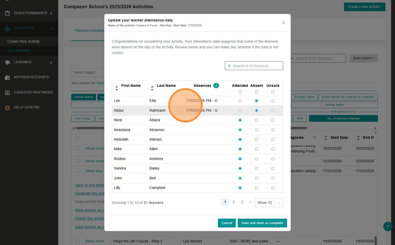
Task: Tick the Attended select-all checkbox
Action: (x=240, y=92)
